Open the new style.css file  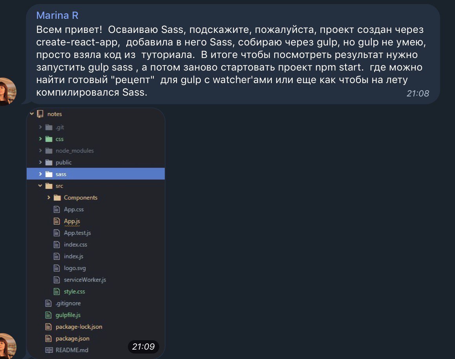click(x=75, y=292)
